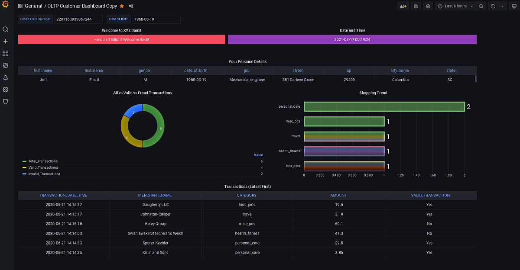The height and width of the screenshot is (270, 520).
Task: Click the share dashboard icon next to the title
Action: click(x=133, y=6)
